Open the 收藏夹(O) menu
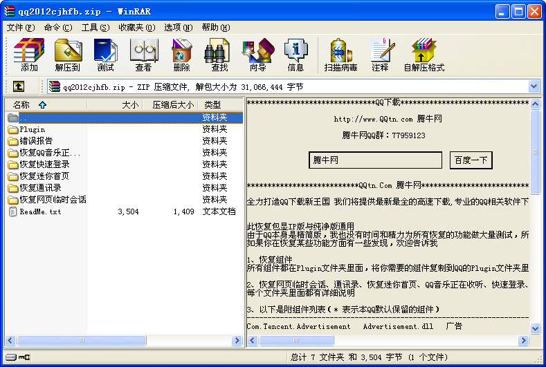The height and width of the screenshot is (367, 546). point(137,28)
